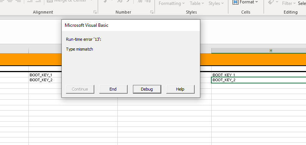Open the Format dropdown in the Cells group
Screen dimensions: 306x145
tap(245, 2)
